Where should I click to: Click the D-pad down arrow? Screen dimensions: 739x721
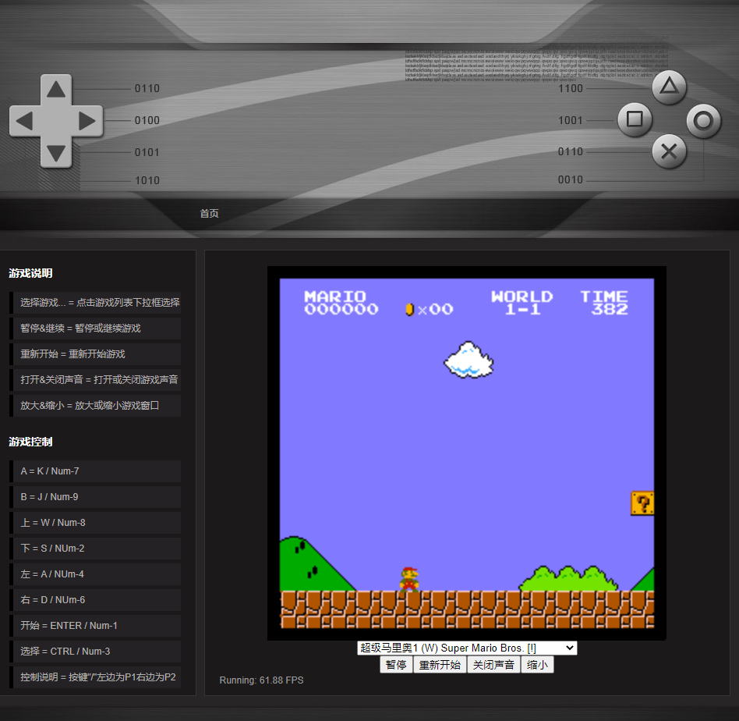tap(56, 152)
